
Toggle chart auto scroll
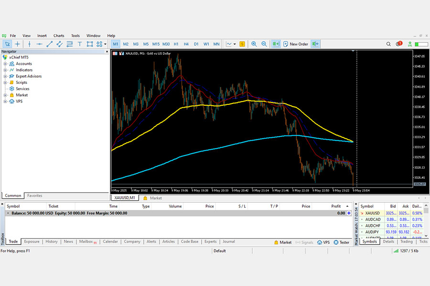point(276,44)
